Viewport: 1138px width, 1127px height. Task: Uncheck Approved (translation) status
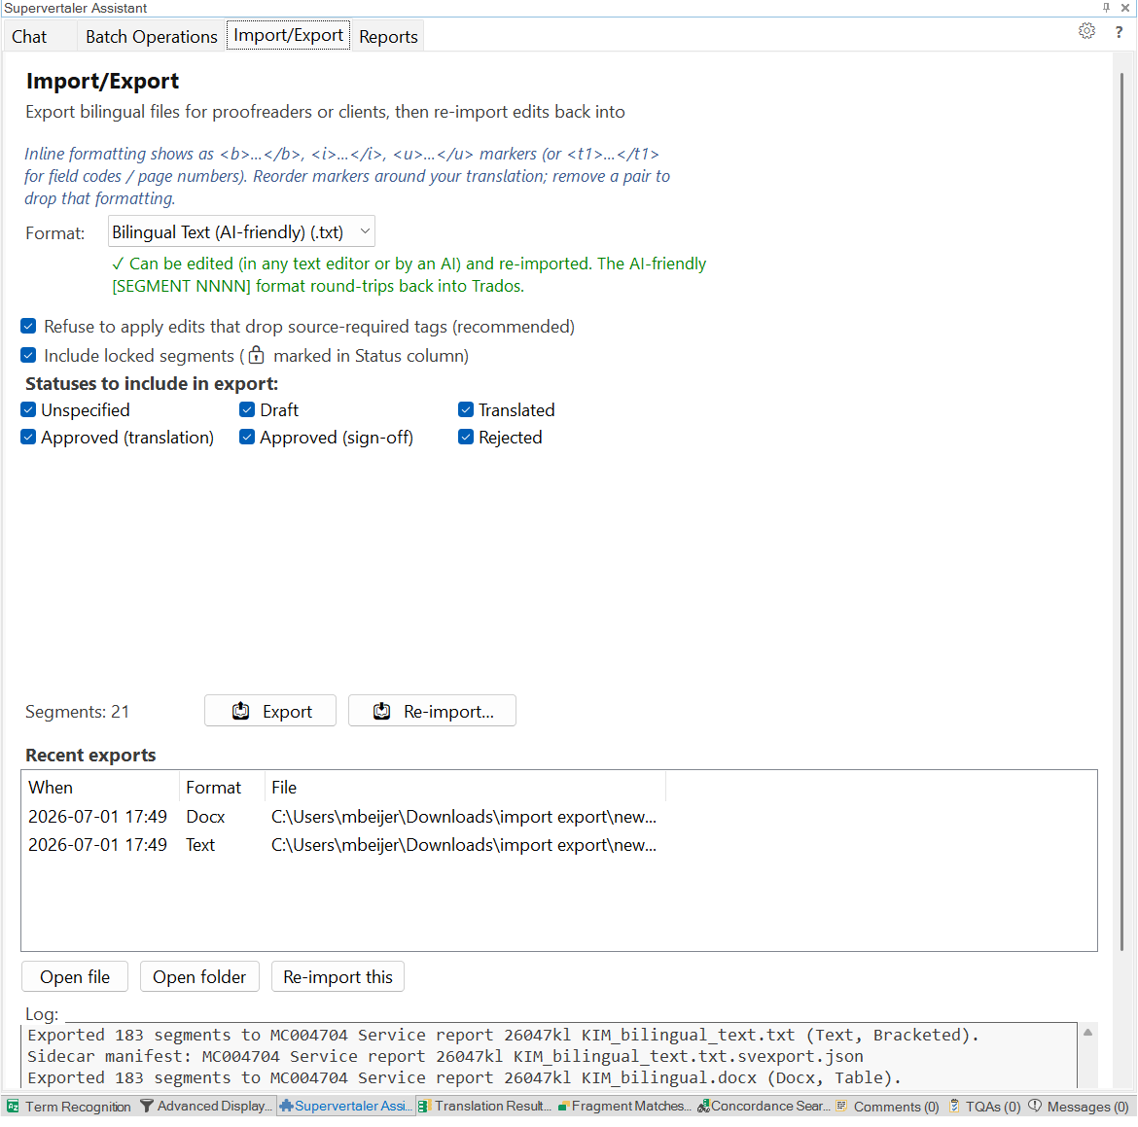tap(28, 437)
